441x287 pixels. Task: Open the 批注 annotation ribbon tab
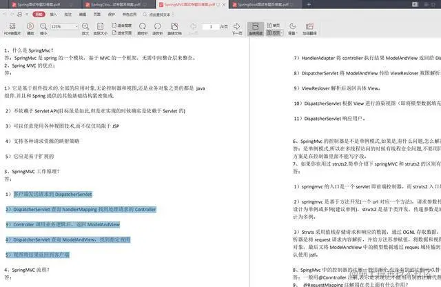pos(68,14)
